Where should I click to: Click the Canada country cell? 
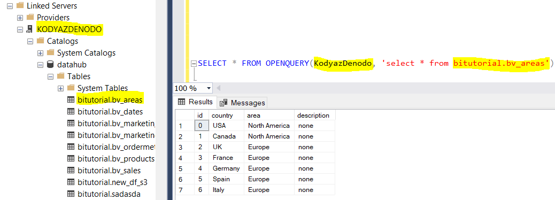(x=226, y=136)
